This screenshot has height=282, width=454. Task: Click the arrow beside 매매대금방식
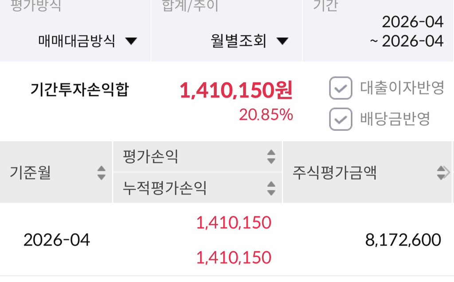point(131,42)
